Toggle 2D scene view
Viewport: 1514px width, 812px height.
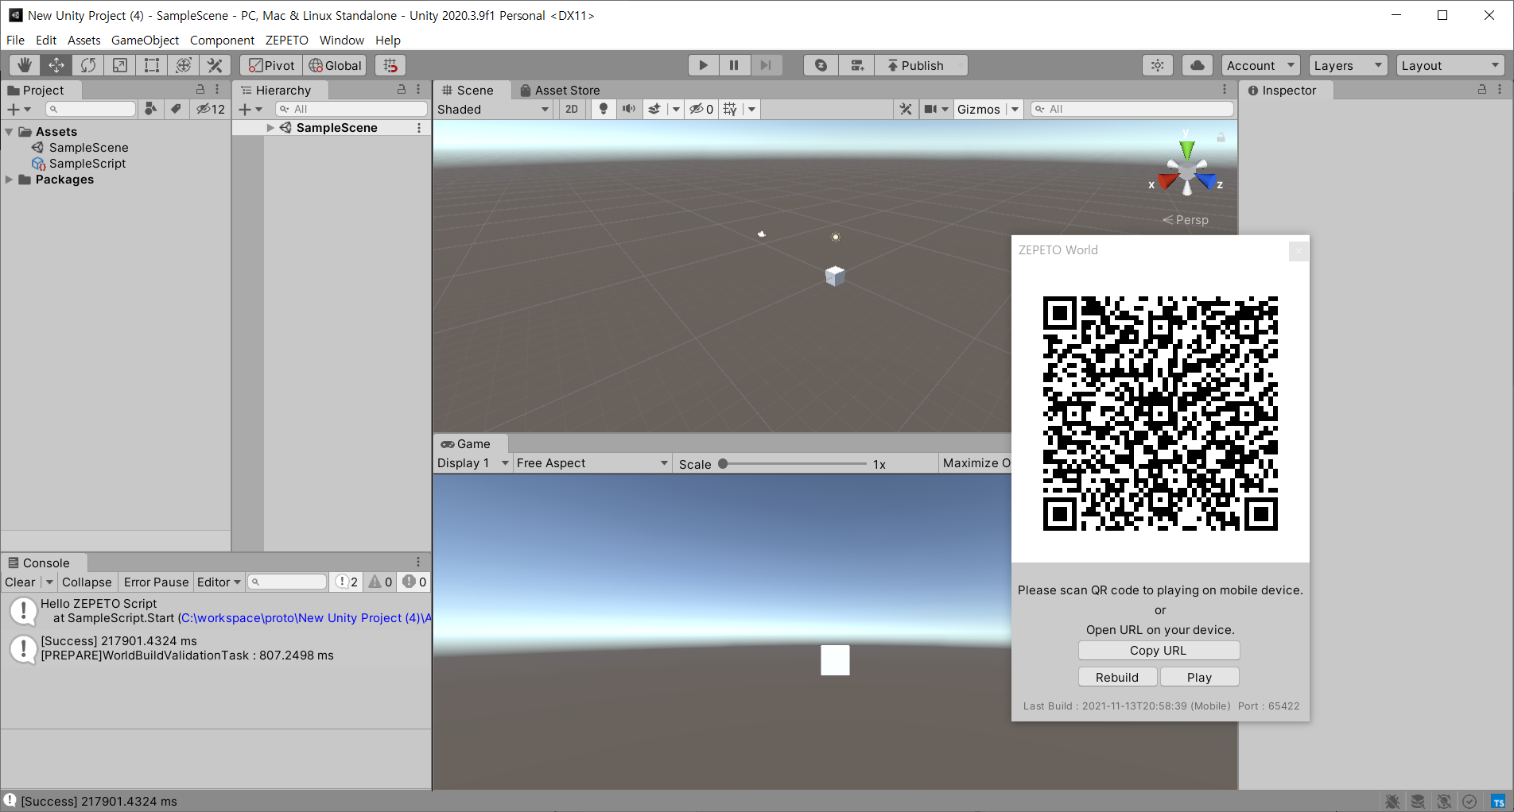[x=572, y=109]
